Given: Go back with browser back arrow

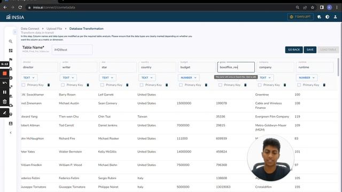Looking at the screenshot, I should pos(5,7).
